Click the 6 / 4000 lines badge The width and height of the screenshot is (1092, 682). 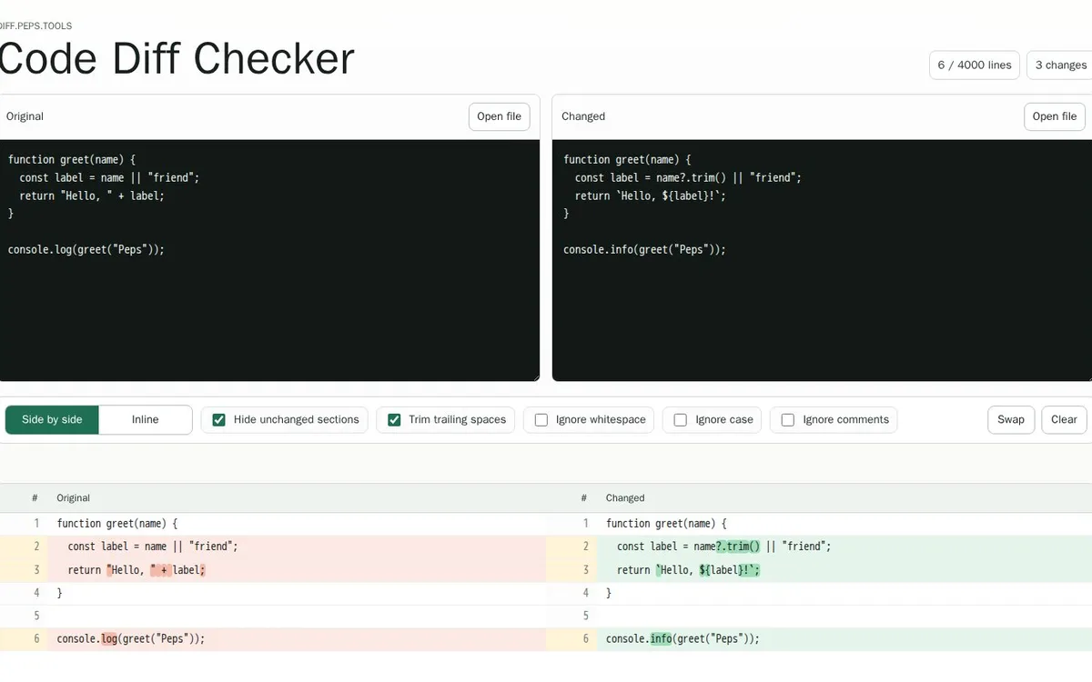[x=975, y=65]
